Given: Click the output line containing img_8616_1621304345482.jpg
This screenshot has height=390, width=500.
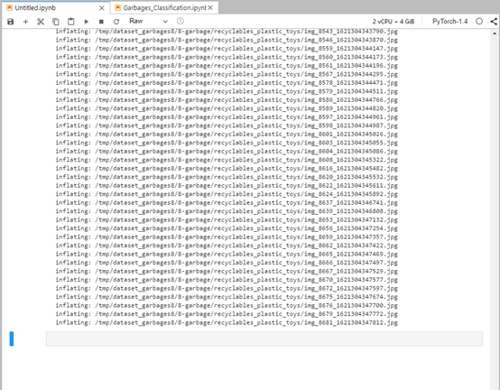Looking at the screenshot, I should pos(227,169).
